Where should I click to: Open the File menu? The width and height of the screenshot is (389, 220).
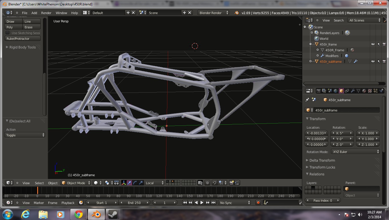coord(25,13)
